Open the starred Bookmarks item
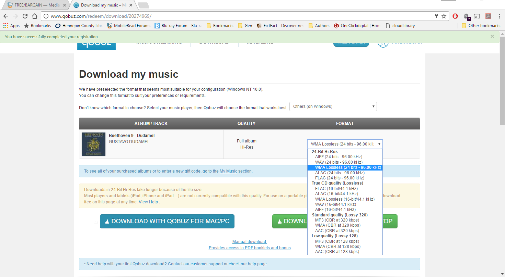This screenshot has width=505, height=277. click(37, 26)
